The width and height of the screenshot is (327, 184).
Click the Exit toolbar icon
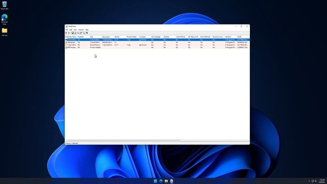87,33
